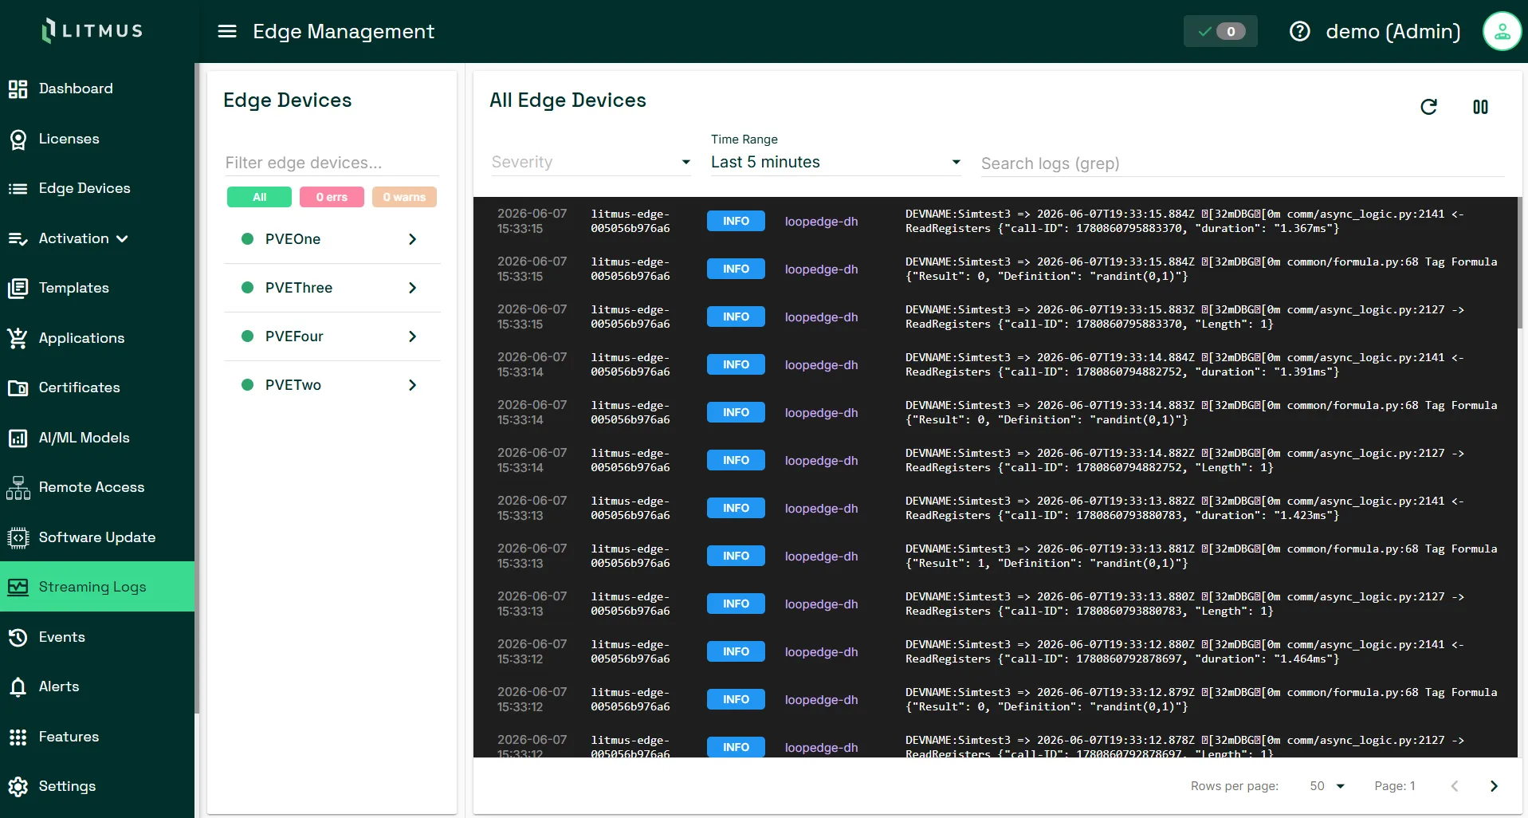The width and height of the screenshot is (1528, 818).
Task: Toggle the 0 errs filter chip
Action: coord(332,197)
